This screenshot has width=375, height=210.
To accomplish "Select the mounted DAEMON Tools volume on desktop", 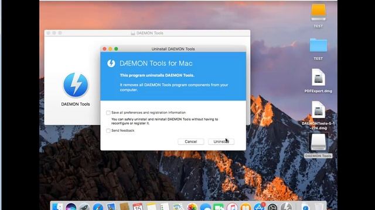I will pos(318,142).
